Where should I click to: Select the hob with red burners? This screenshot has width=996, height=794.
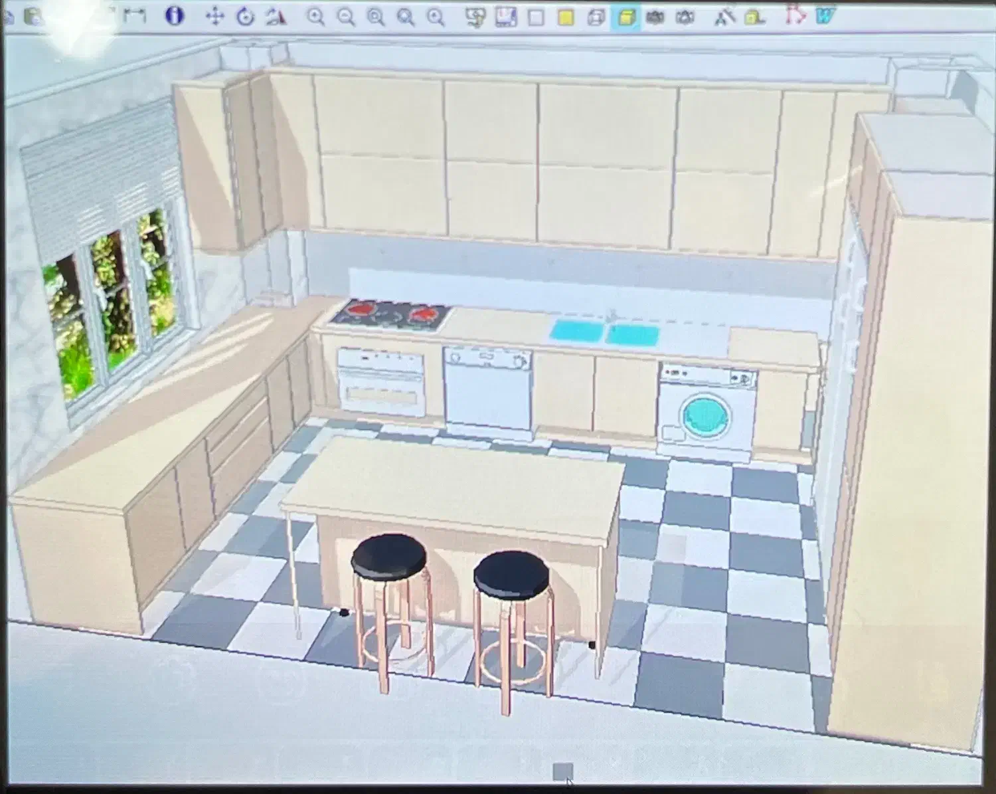pos(392,314)
